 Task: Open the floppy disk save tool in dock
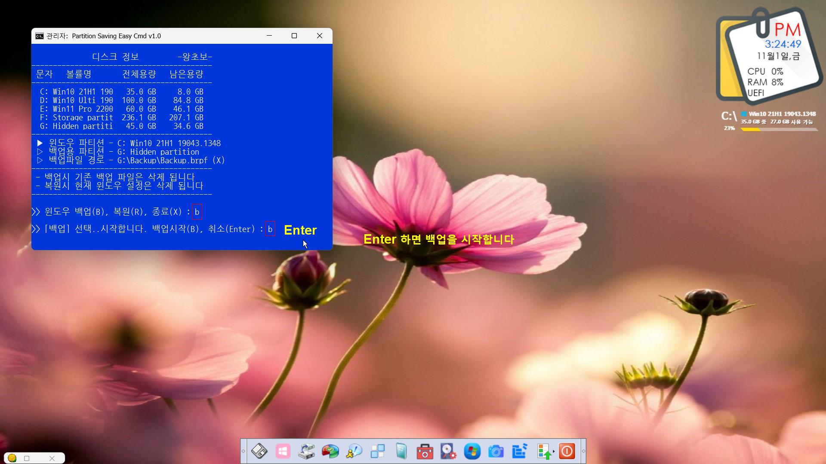259,451
